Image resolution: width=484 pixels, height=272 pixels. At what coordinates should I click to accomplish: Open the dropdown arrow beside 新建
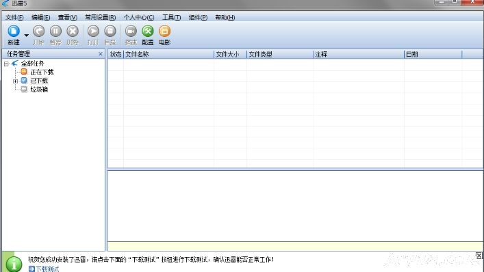tap(27, 35)
